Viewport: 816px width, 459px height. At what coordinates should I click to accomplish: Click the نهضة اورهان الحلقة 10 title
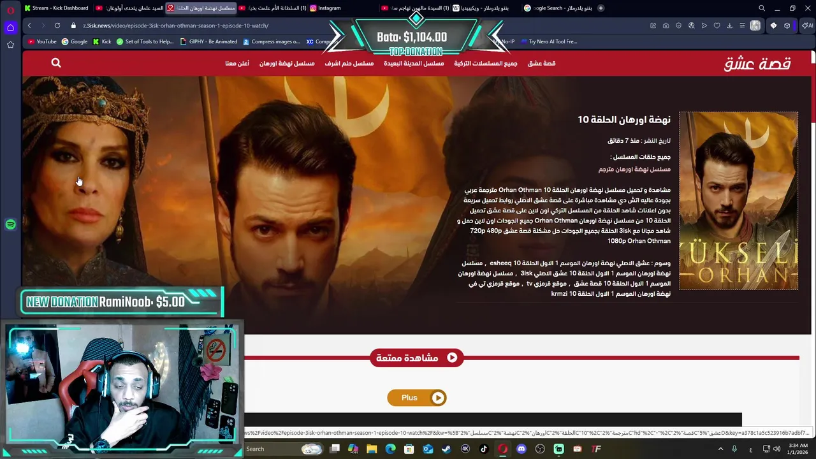[624, 119]
